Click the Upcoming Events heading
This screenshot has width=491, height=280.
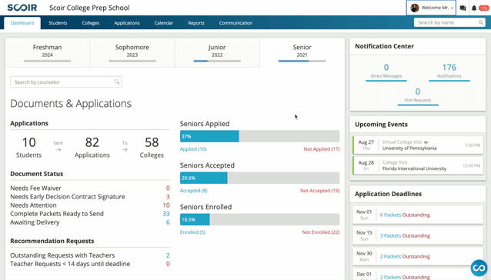(x=381, y=125)
